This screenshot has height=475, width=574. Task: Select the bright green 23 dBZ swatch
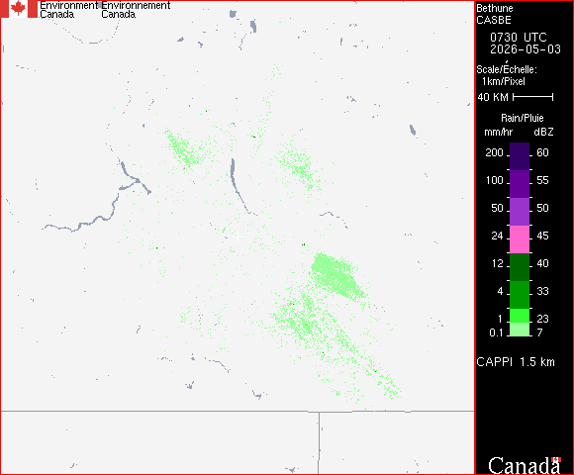[x=520, y=316]
